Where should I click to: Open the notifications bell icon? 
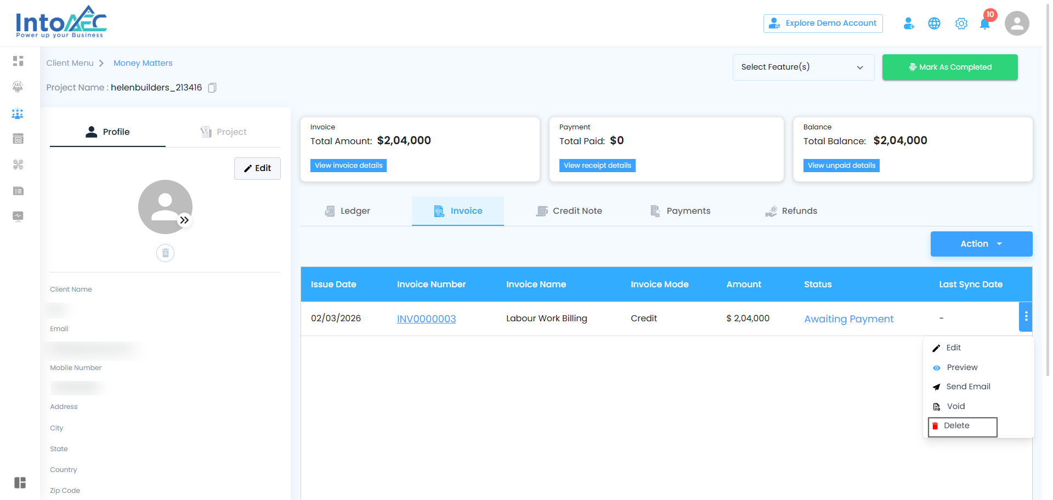pyautogui.click(x=985, y=24)
